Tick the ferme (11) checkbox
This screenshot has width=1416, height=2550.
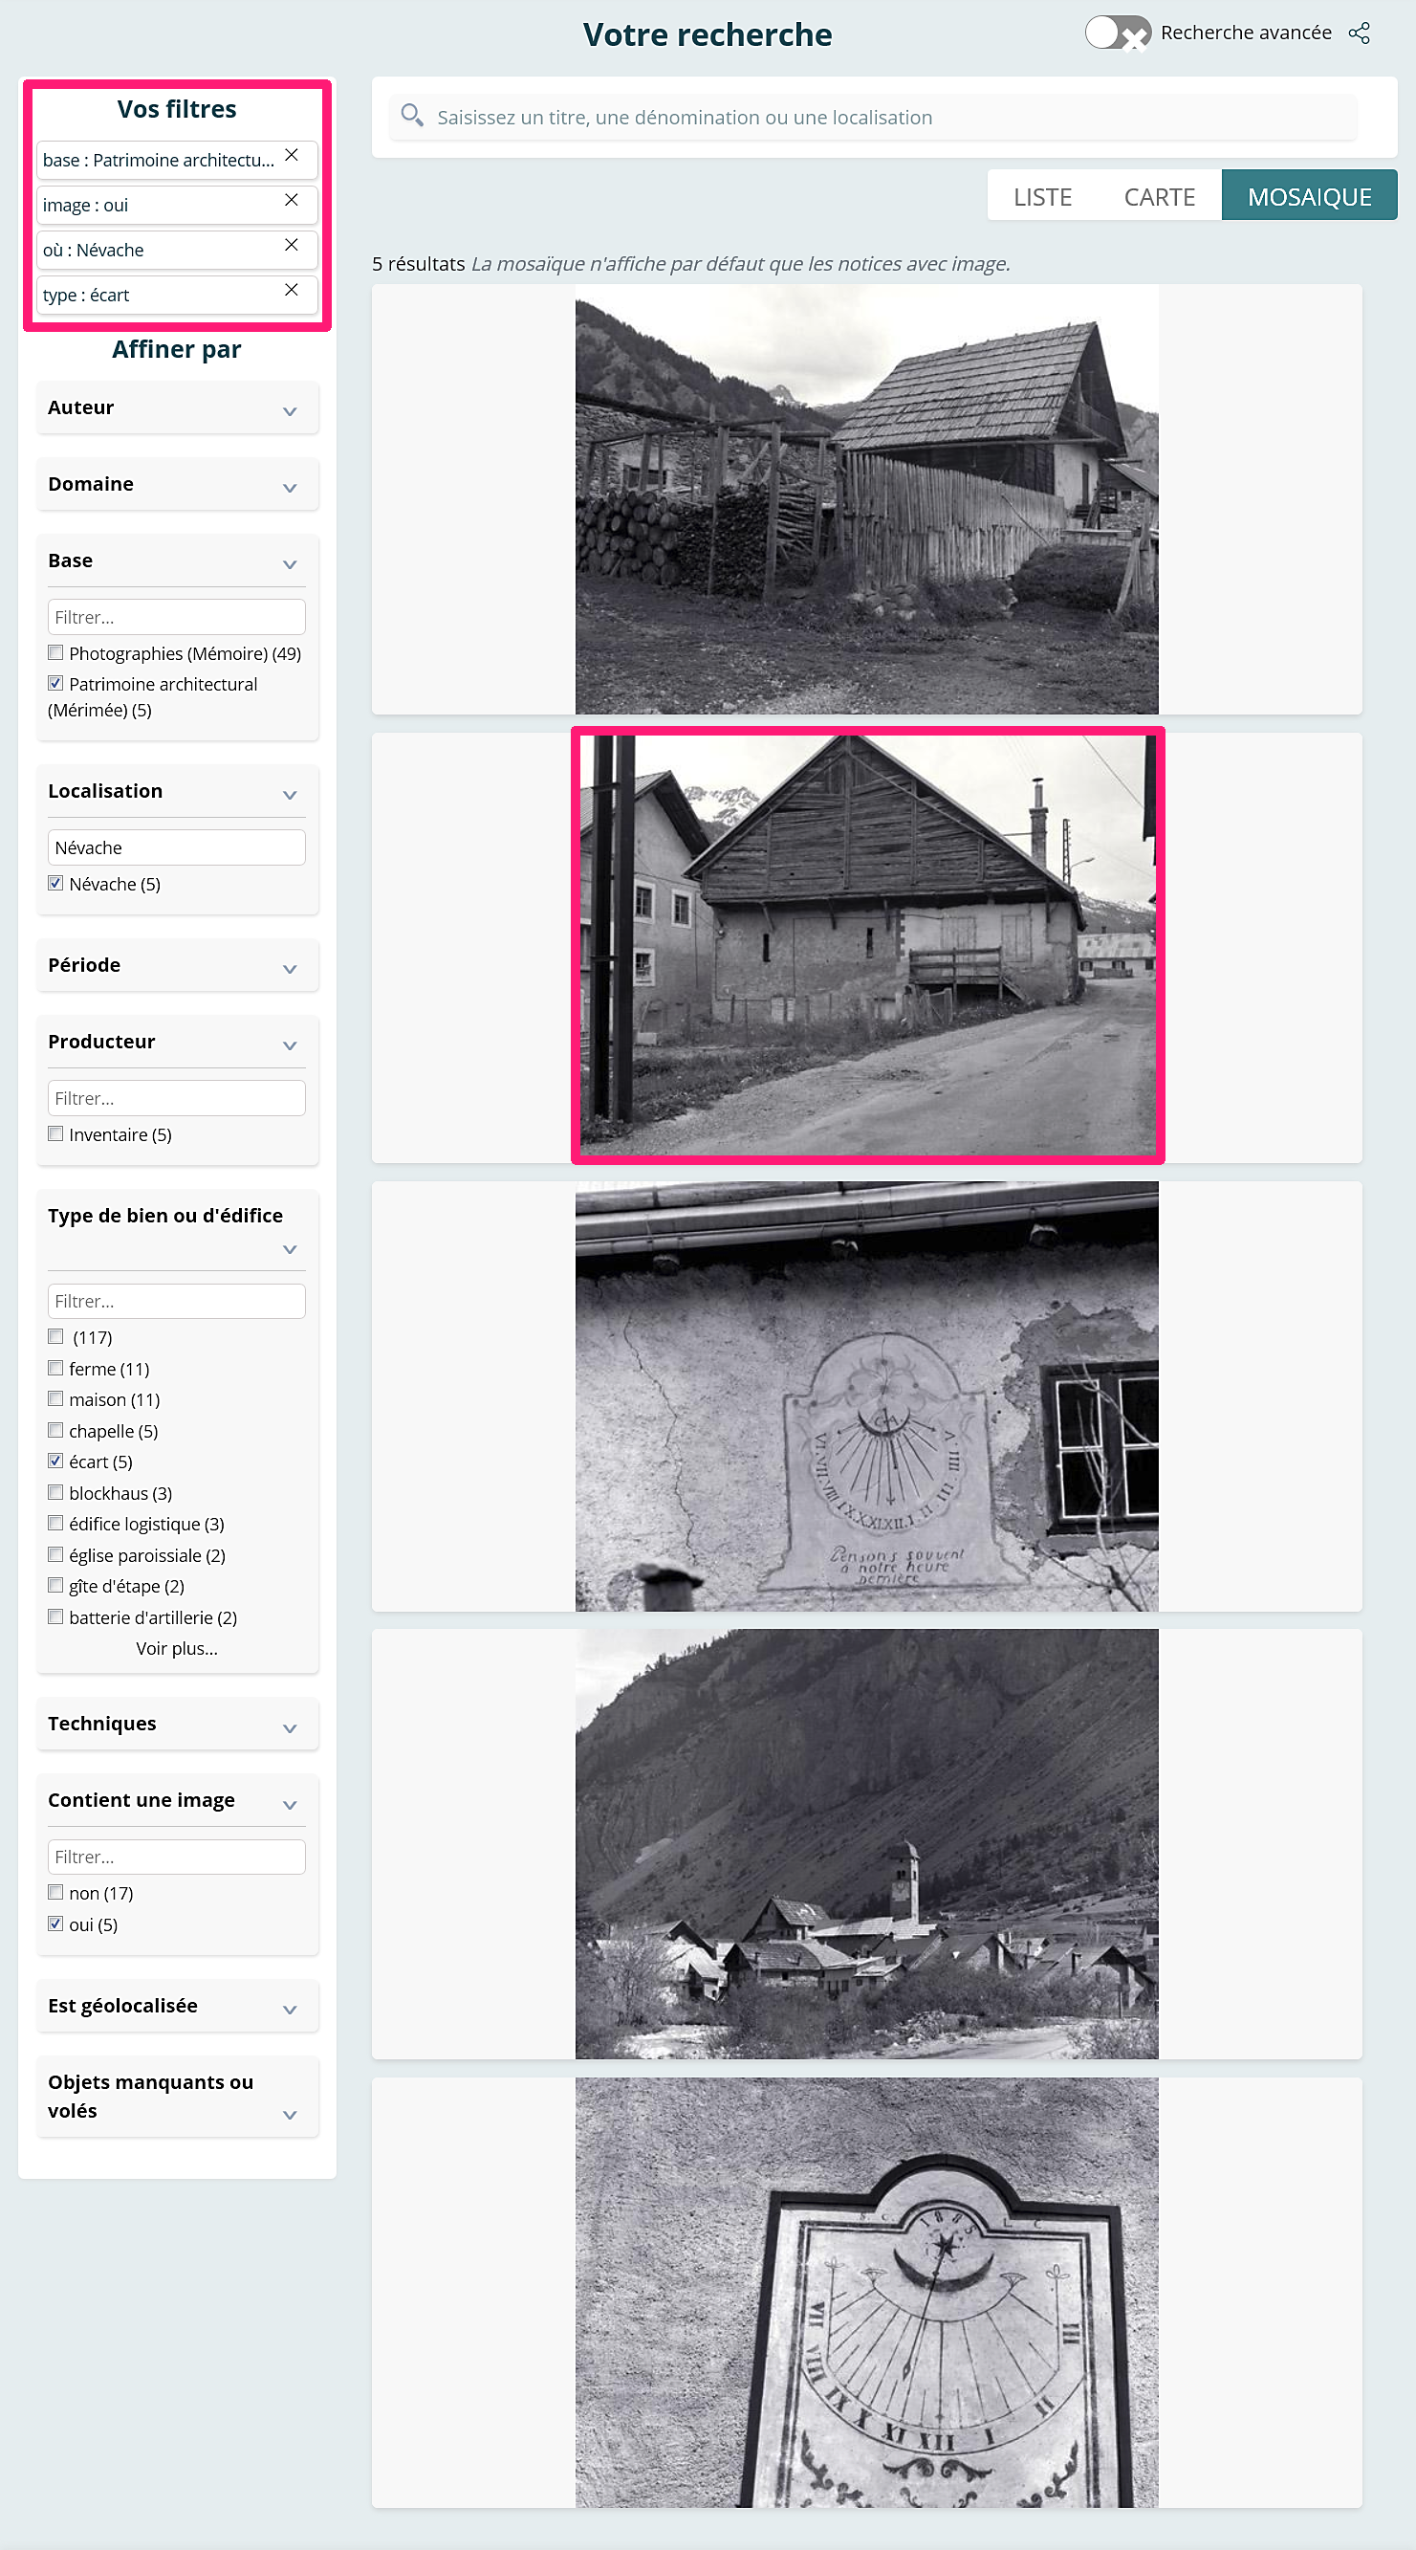click(x=56, y=1368)
